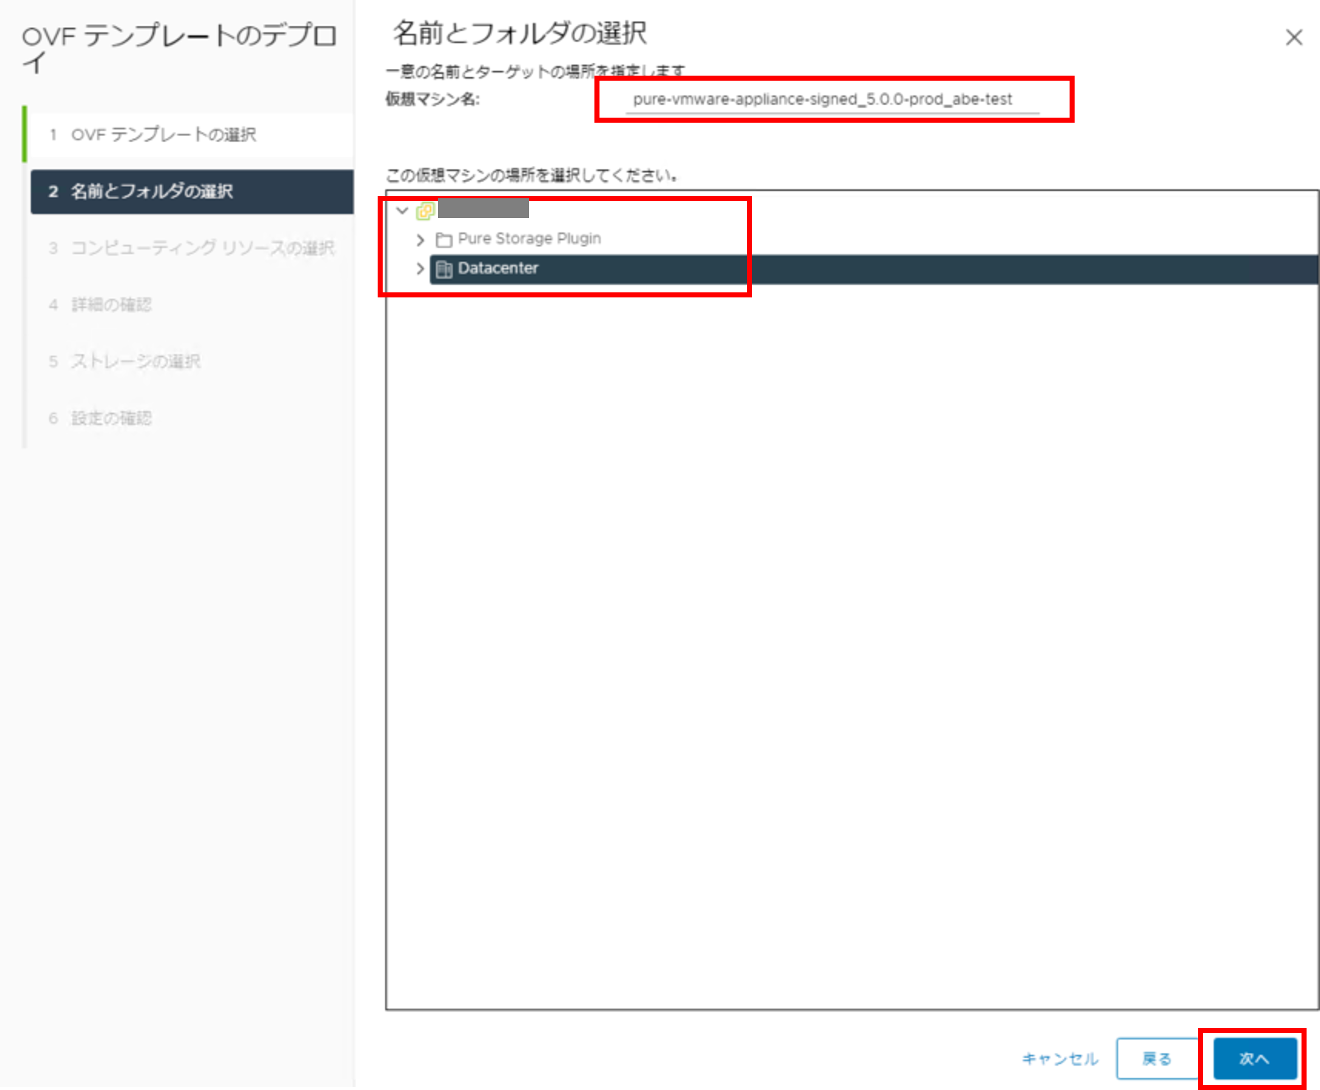The image size is (1320, 1090).
Task: Click step 3 コンピューティング リソースの選択
Action: [202, 248]
